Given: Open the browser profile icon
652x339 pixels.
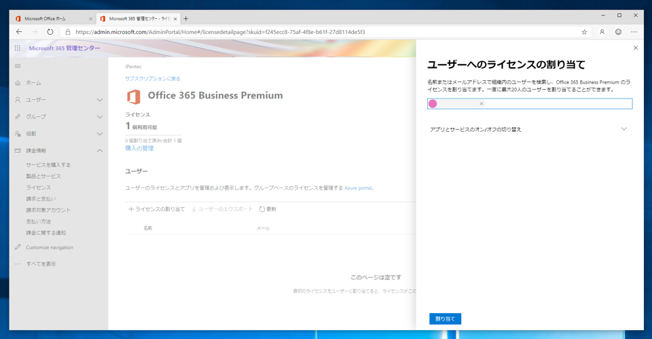Looking at the screenshot, I should point(602,32).
